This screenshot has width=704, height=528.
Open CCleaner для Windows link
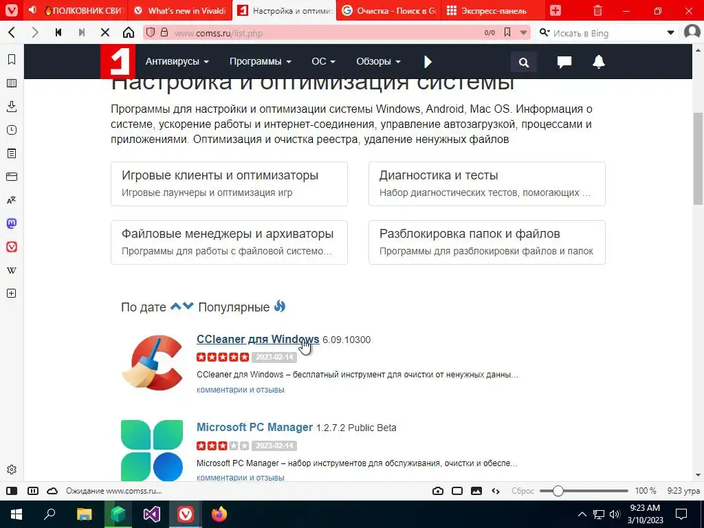[x=258, y=340]
